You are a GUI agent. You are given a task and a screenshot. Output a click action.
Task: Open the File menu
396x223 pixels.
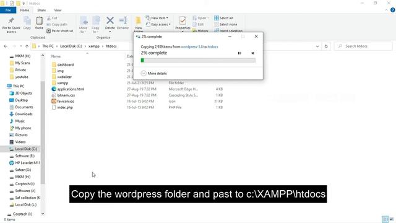click(8, 10)
